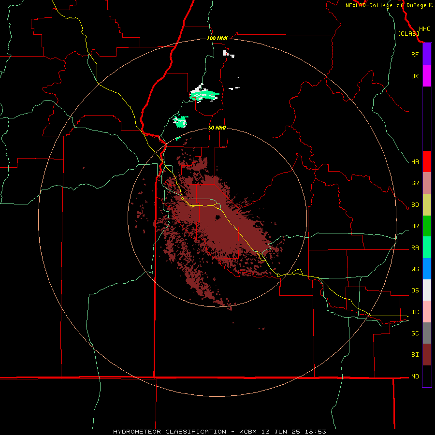Click the 100 NMI range ring label
Image resolution: width=435 pixels, height=435 pixels.
[217, 38]
